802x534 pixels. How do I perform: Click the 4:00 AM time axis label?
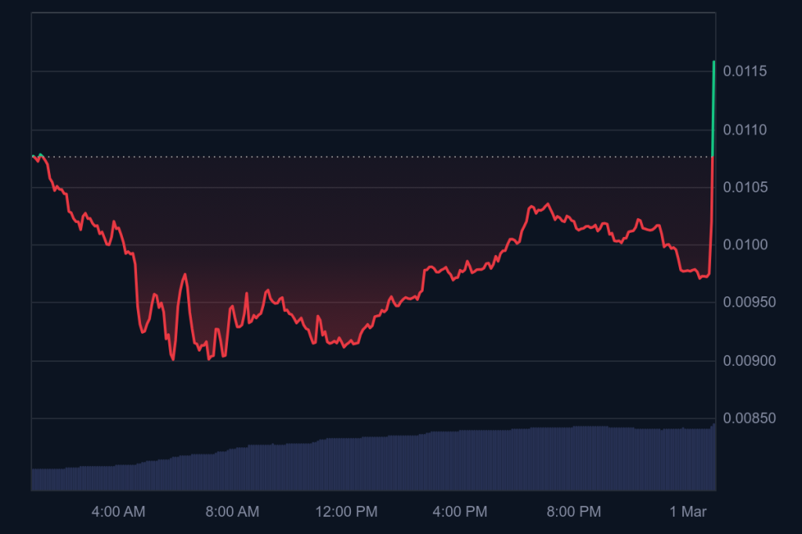[x=118, y=512]
